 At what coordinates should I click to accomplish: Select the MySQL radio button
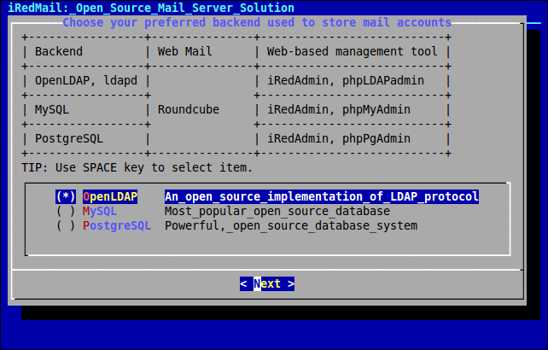click(66, 211)
